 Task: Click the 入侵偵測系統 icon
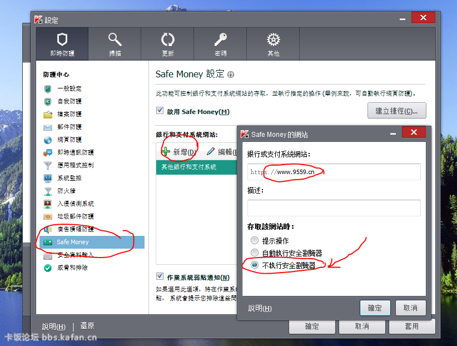[48, 204]
